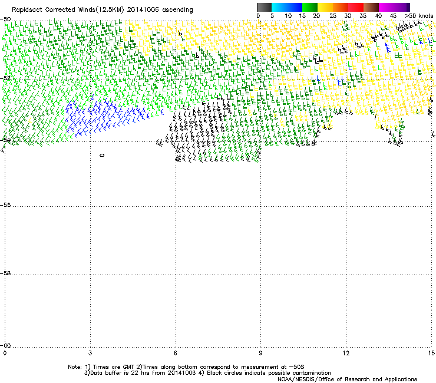Pick the yellow 20-25 knots legend color
Image resolution: width=436 pixels, height=383 pixels.
[325, 7]
